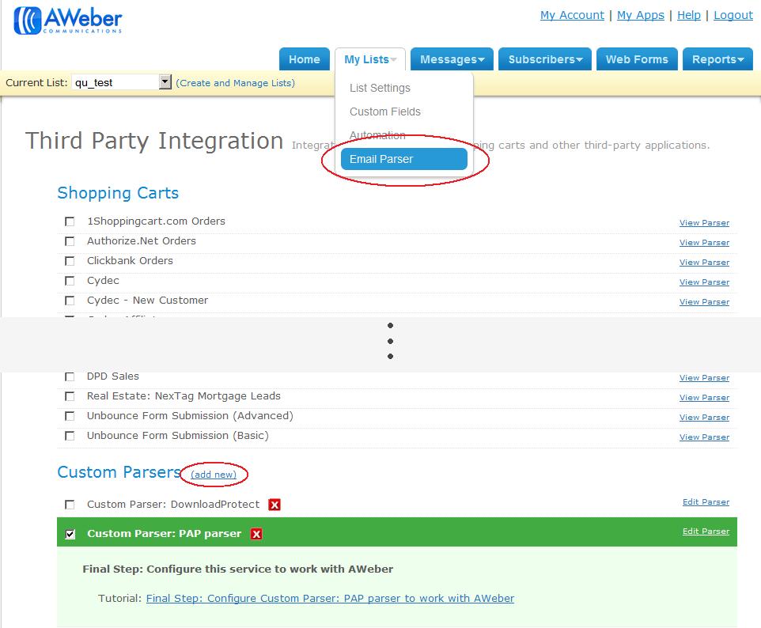Uncheck the PAP parser checkbox

(70, 535)
